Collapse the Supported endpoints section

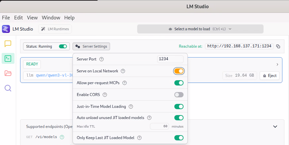[x=275, y=127]
